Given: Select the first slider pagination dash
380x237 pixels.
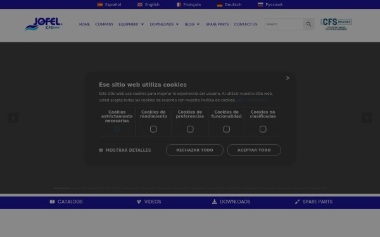Looking at the screenshot, I should point(61,188).
